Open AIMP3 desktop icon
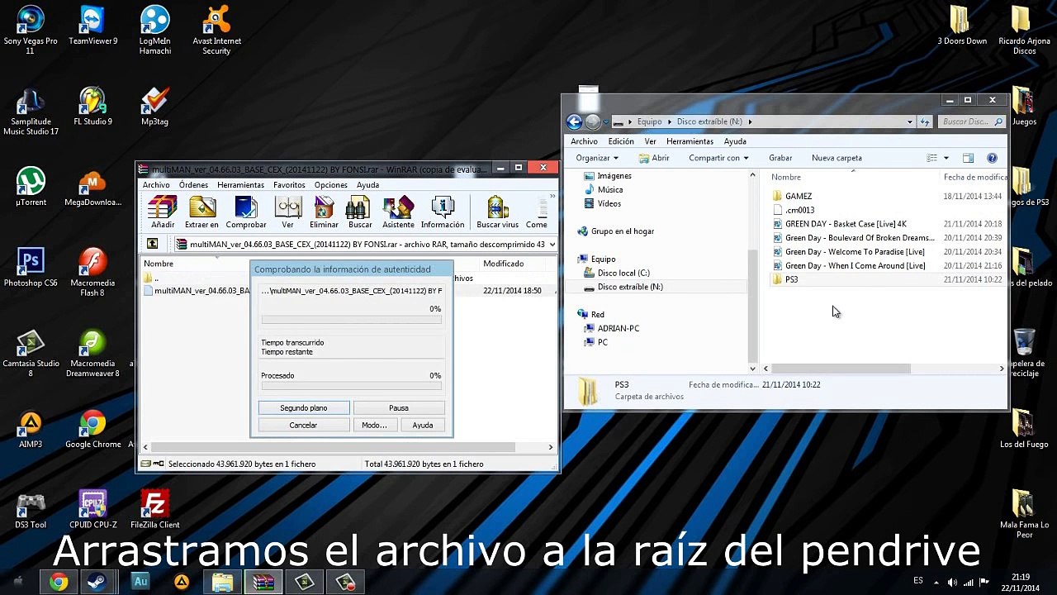 (31, 429)
